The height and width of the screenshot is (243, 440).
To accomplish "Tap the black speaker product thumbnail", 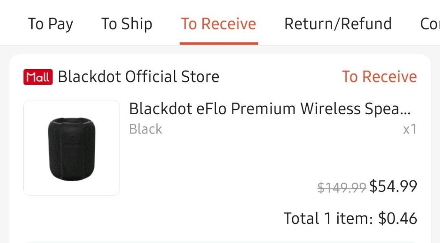I will pyautogui.click(x=71, y=148).
